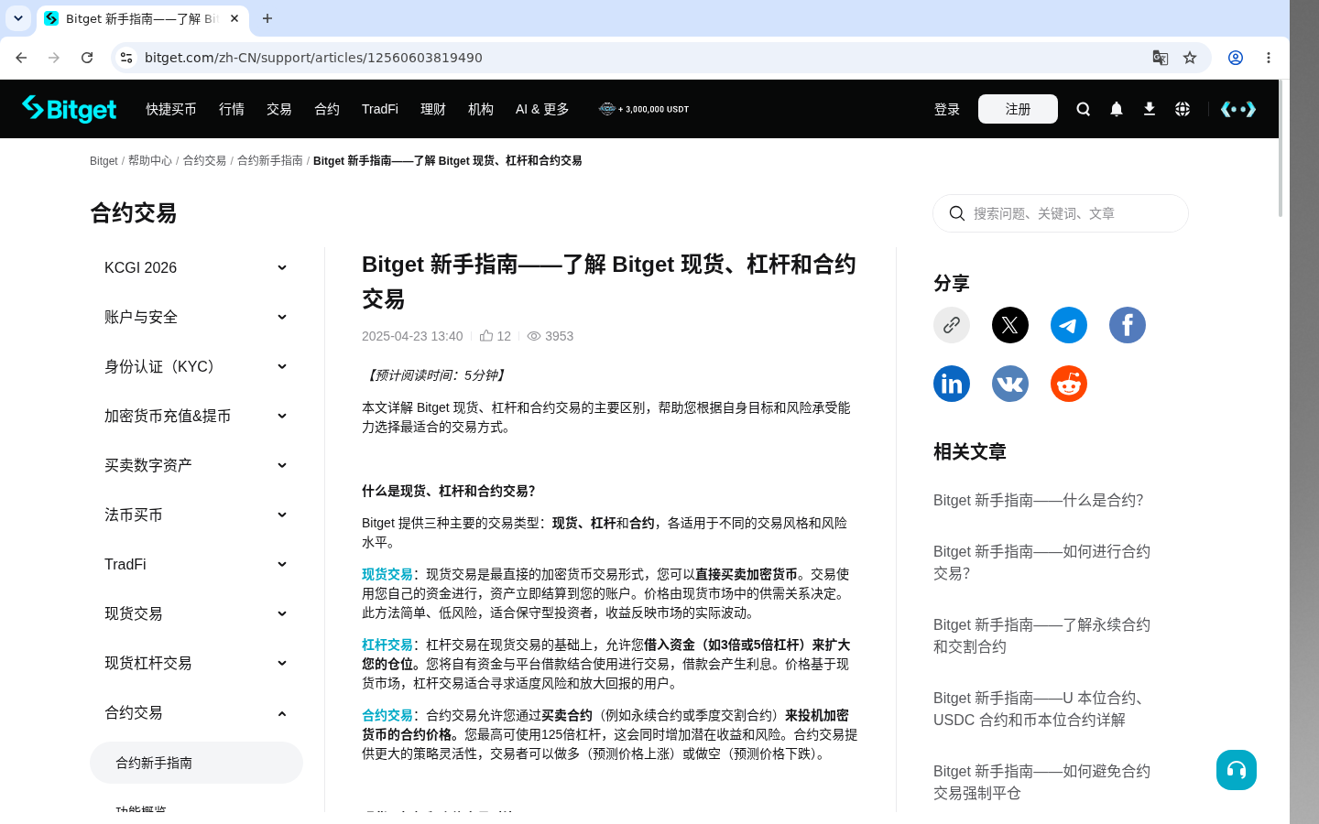Open customer support headset chat button
Image resolution: width=1319 pixels, height=824 pixels.
[x=1237, y=770]
